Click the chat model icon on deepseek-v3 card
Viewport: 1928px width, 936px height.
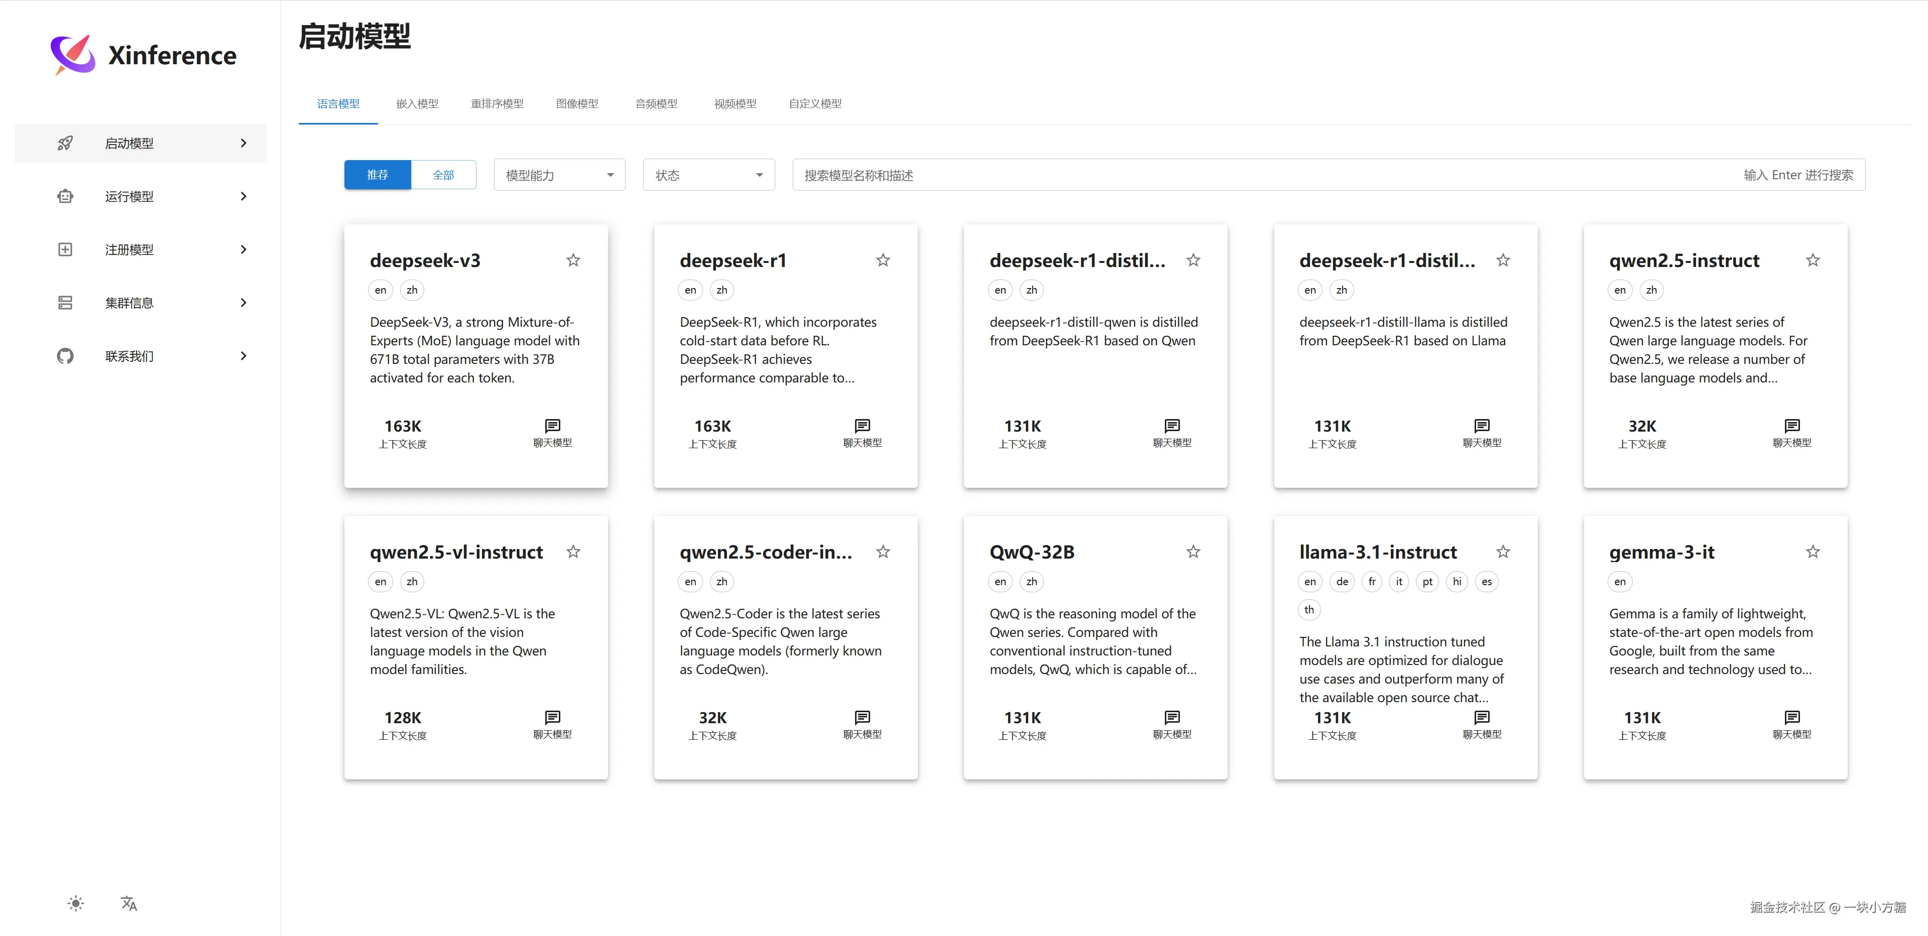[552, 426]
